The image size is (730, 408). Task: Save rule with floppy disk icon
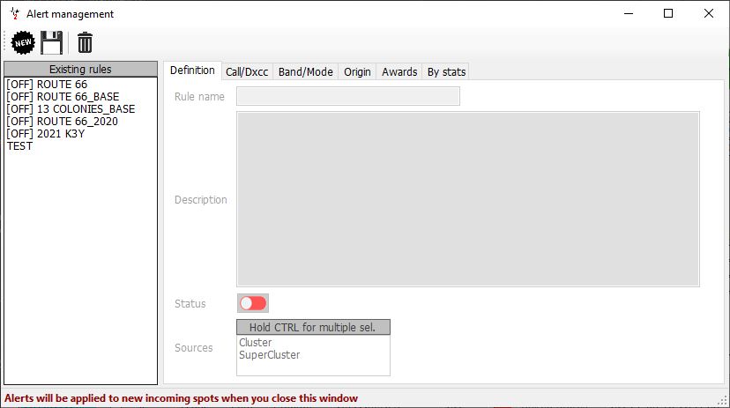click(52, 43)
